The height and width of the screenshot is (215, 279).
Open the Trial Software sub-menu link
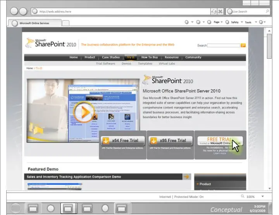click(x=105, y=63)
